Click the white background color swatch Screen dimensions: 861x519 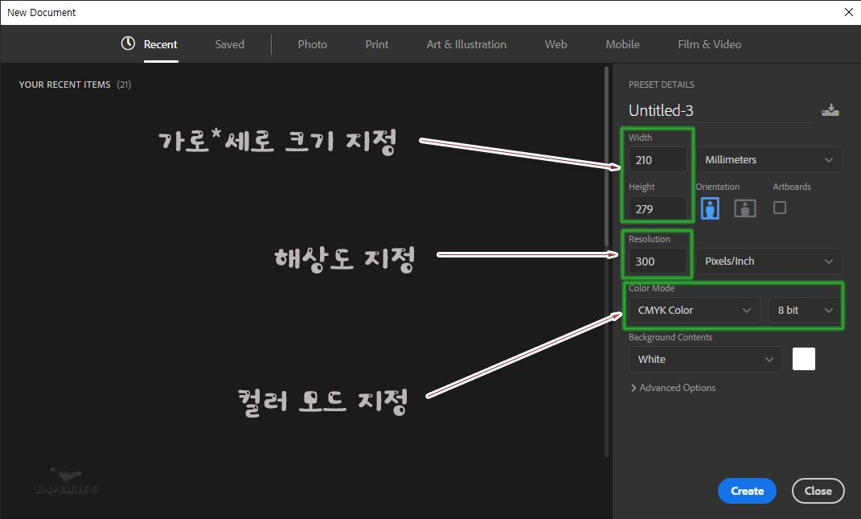pos(804,359)
